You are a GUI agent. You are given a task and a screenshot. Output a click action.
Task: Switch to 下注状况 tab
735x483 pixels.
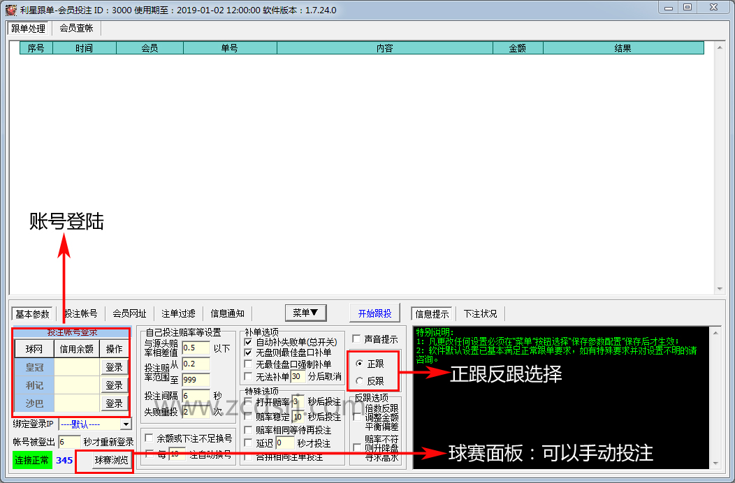[x=481, y=313]
